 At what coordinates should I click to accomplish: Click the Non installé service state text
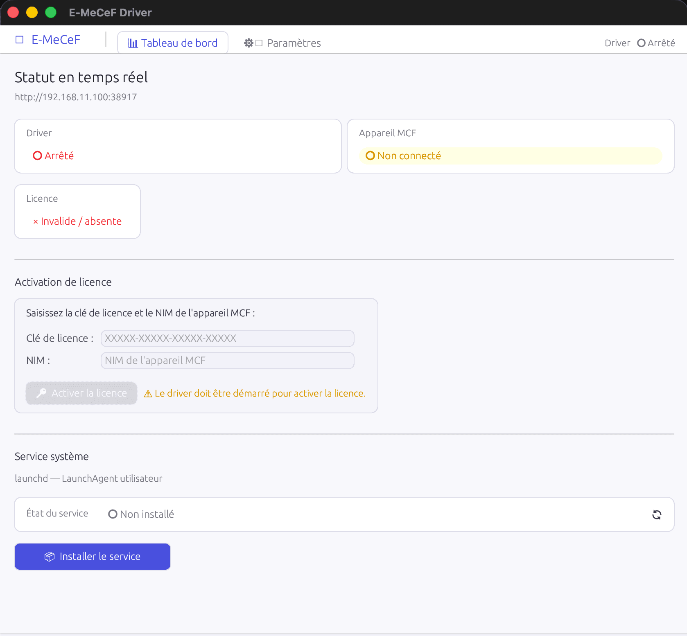(147, 514)
